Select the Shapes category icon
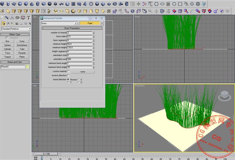 click(x=8, y=24)
